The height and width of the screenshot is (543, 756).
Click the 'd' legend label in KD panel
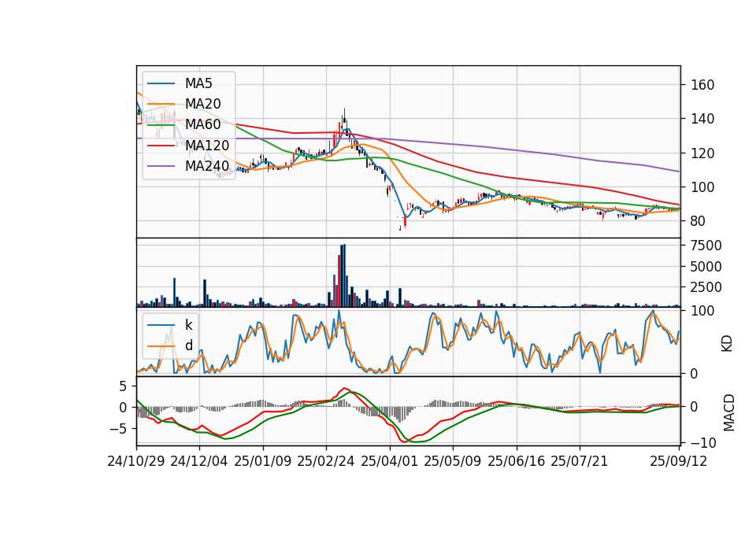pyautogui.click(x=188, y=345)
